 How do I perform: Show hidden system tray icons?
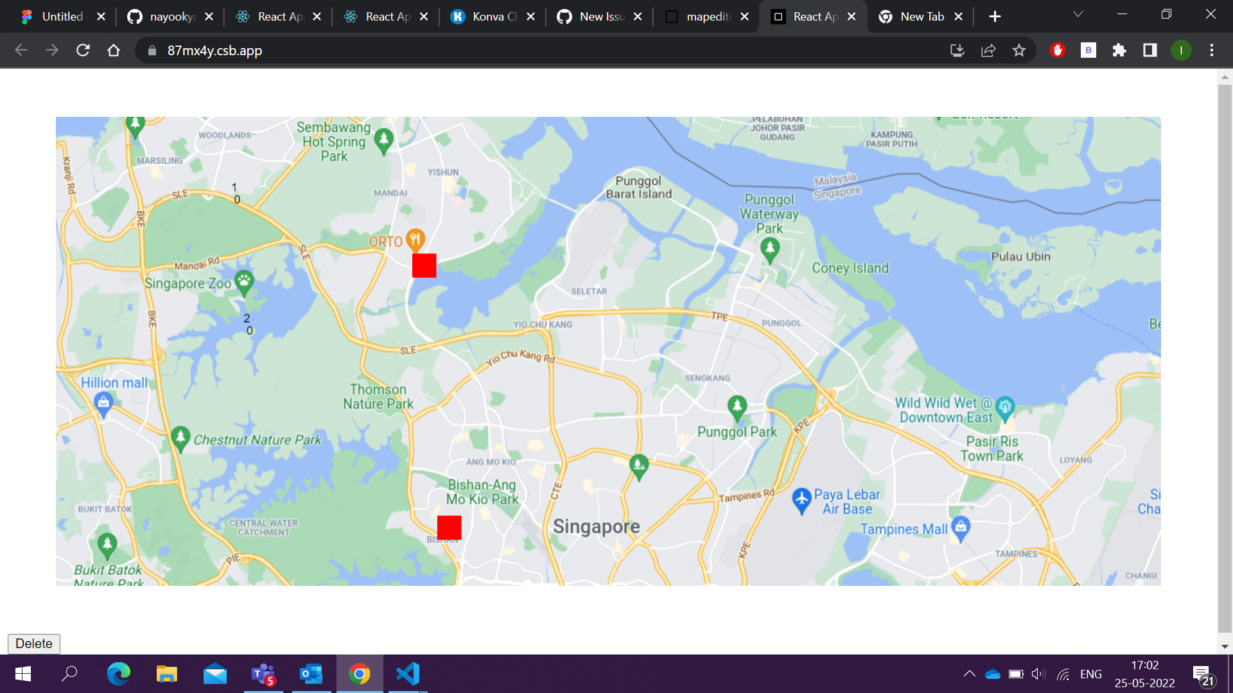[x=970, y=674]
